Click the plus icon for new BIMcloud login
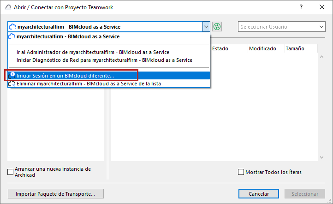This screenshot has height=204, width=333. [12, 75]
